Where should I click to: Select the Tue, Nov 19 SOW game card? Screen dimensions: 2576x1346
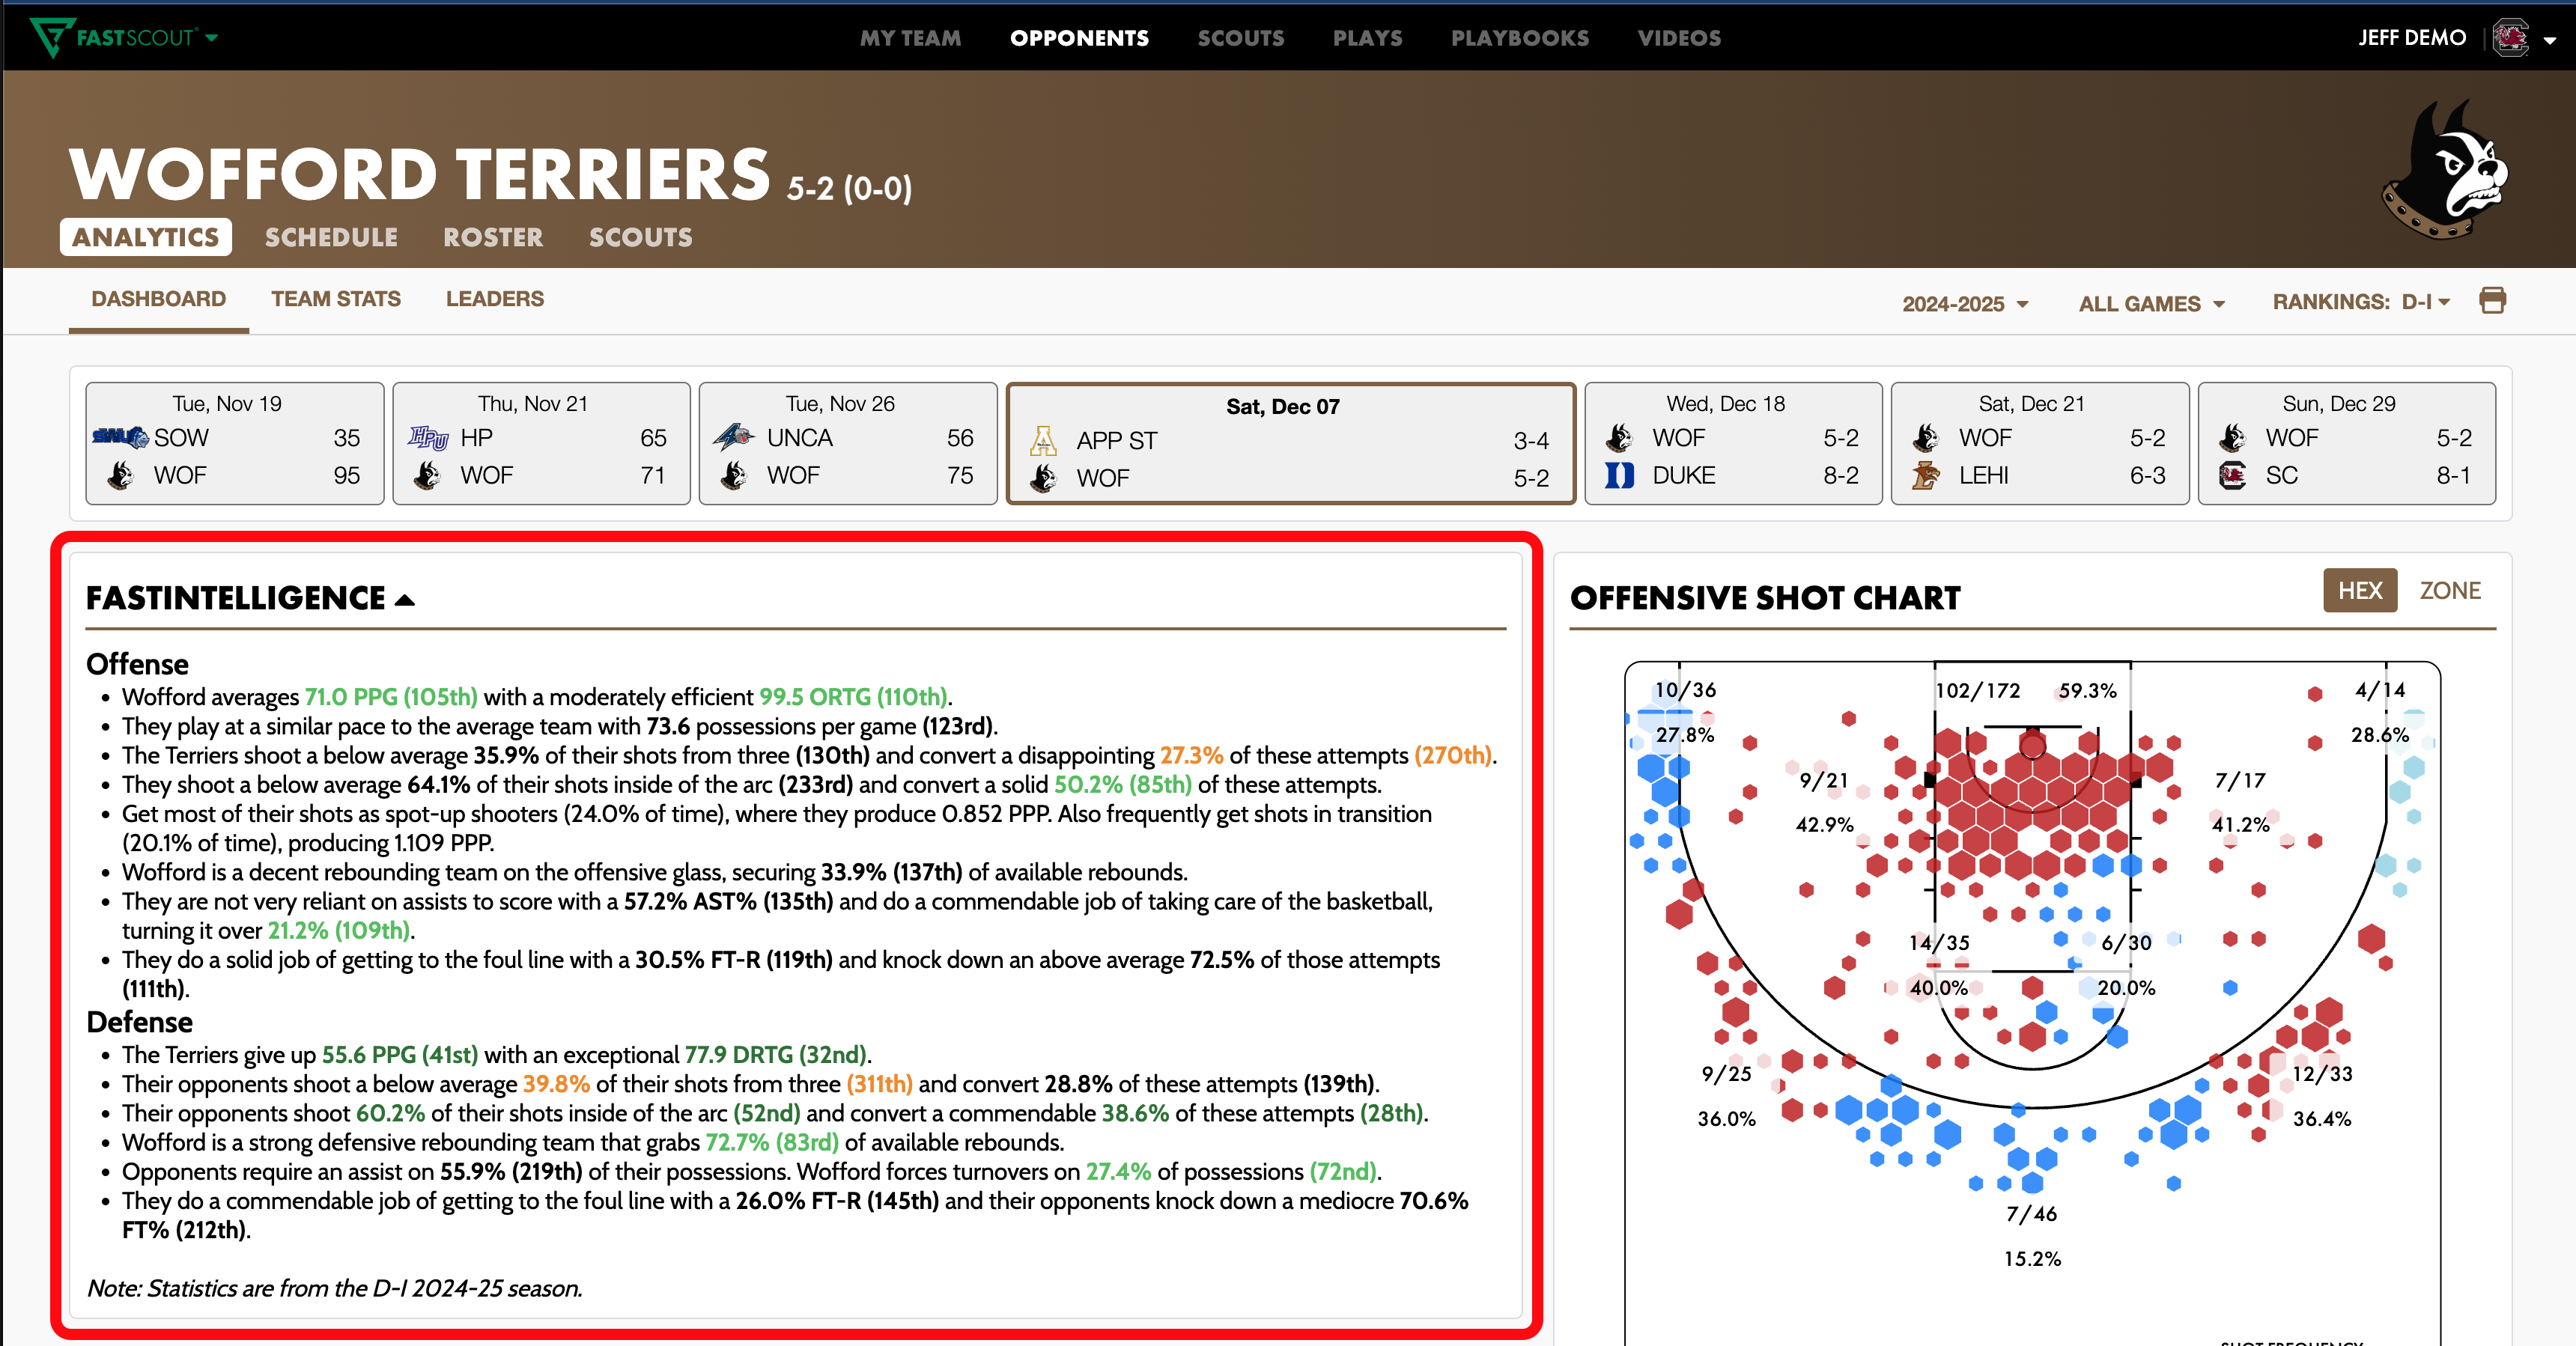pos(234,443)
